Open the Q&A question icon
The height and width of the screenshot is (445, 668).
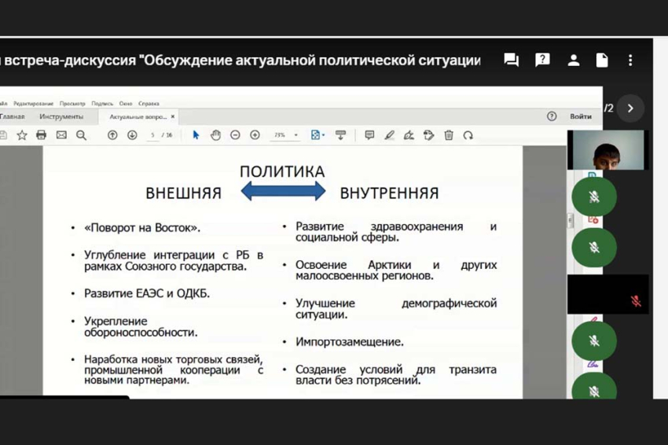(x=542, y=61)
